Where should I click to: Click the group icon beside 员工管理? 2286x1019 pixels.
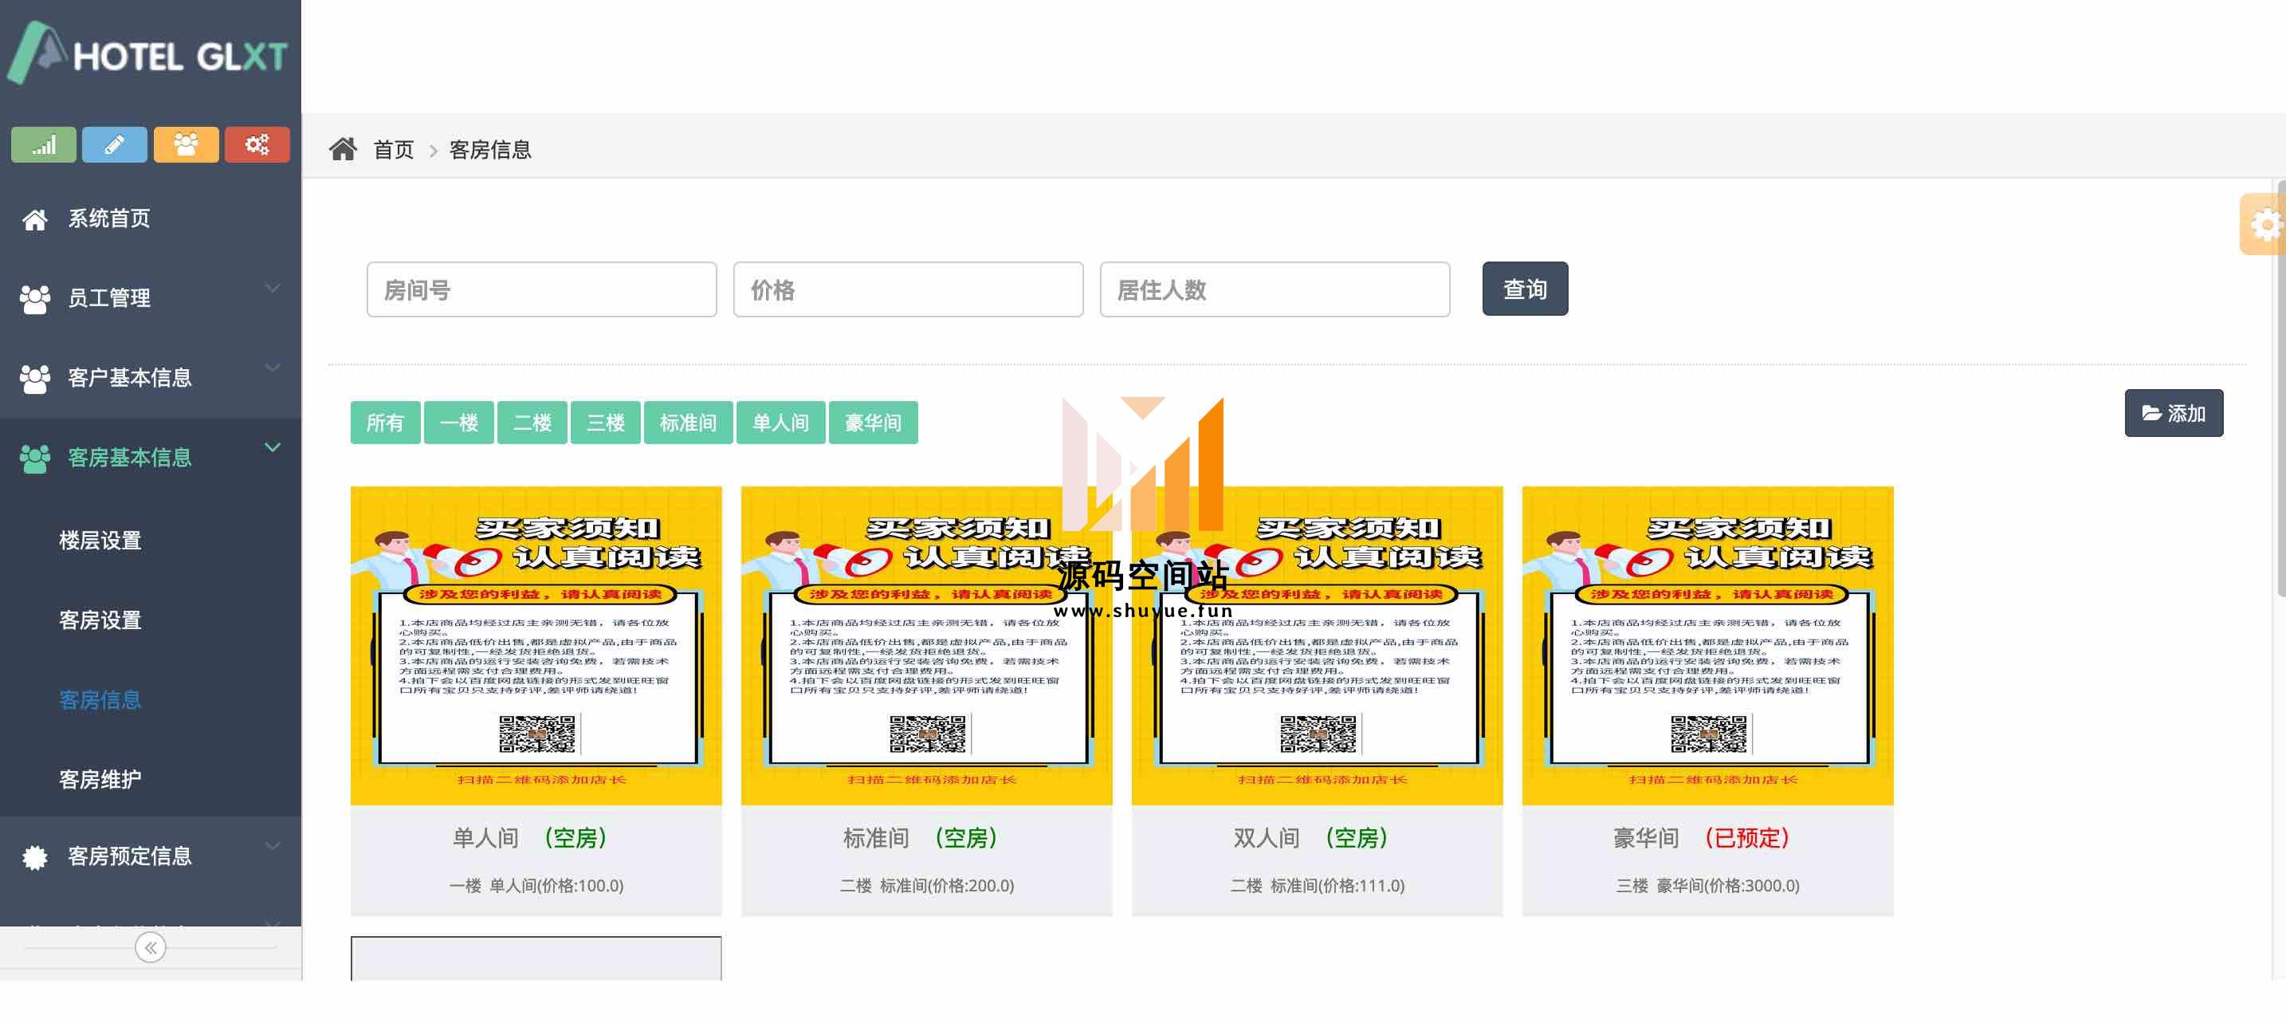pyautogui.click(x=34, y=299)
